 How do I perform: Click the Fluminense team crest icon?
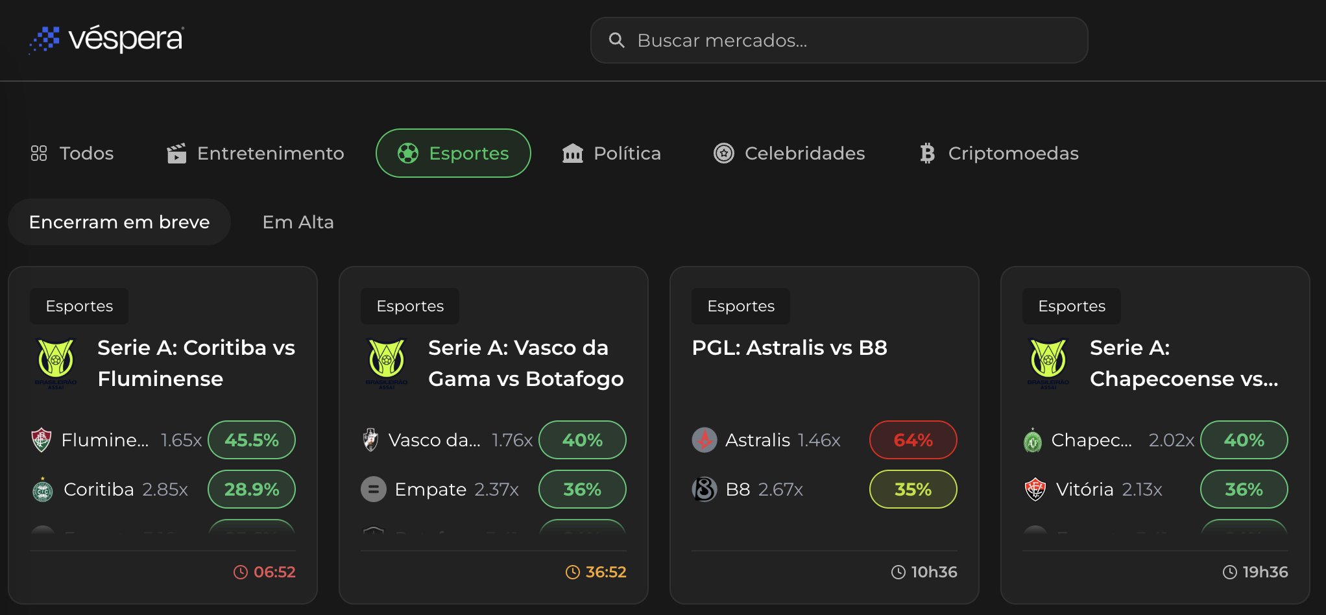pos(42,440)
